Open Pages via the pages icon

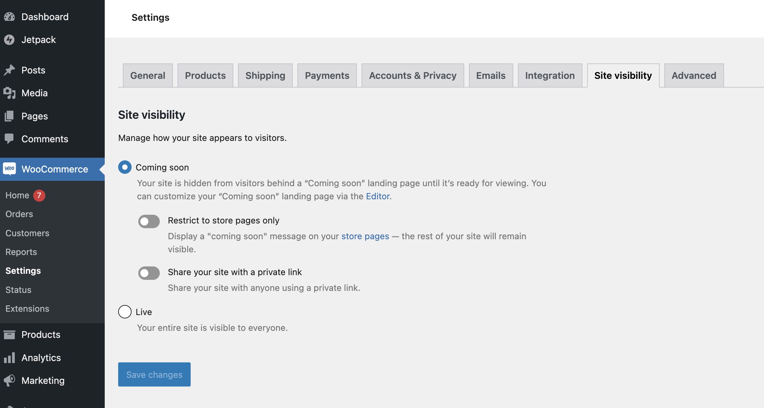[9, 116]
